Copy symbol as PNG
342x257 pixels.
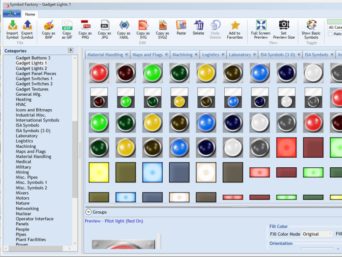[85, 29]
